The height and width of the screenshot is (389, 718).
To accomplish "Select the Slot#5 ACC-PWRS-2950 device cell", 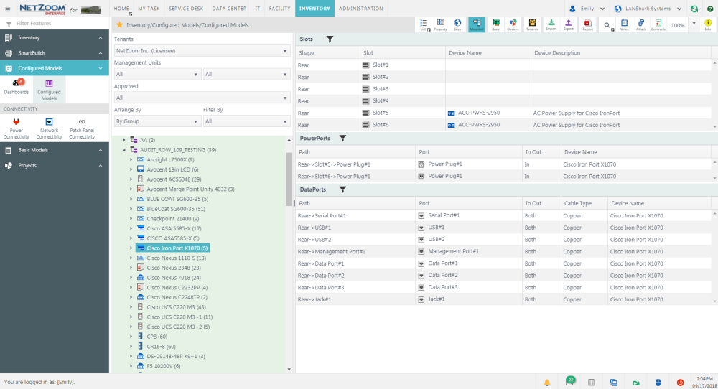I will (488, 113).
